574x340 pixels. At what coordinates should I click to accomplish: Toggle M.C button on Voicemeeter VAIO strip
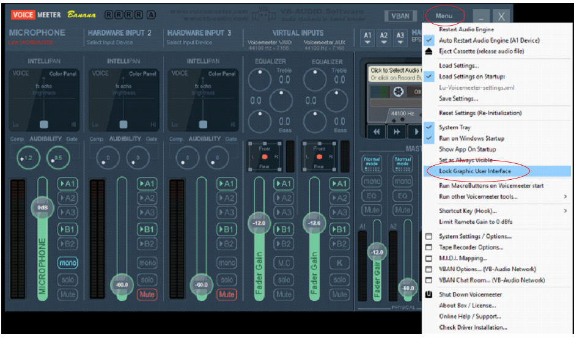pos(284,263)
